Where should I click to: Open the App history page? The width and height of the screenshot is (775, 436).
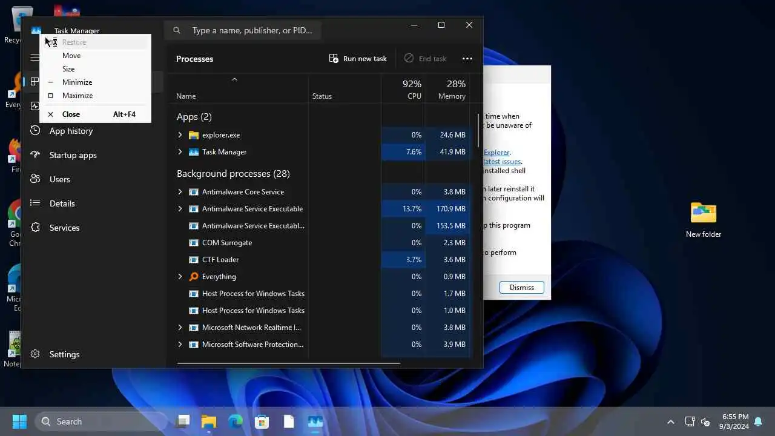point(71,131)
